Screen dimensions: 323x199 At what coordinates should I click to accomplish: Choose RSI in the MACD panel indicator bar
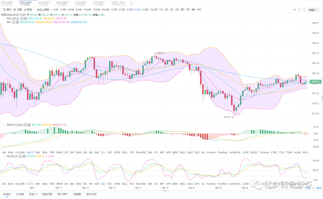[85, 152]
